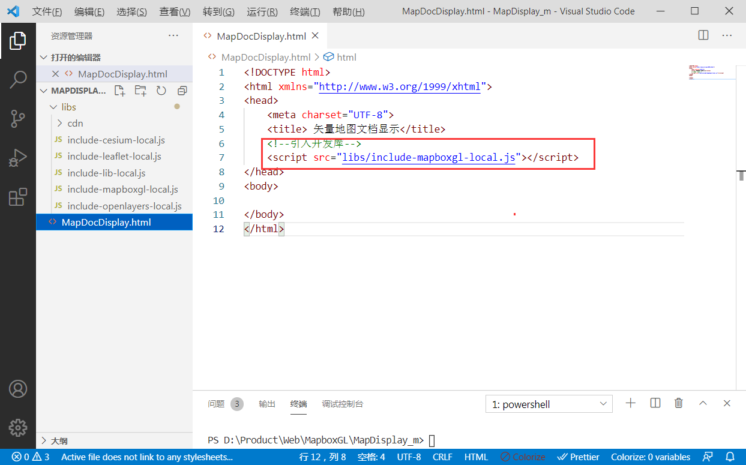Viewport: 746px width, 465px height.
Task: Open the powershell terminal selector dropdown
Action: pyautogui.click(x=549, y=404)
